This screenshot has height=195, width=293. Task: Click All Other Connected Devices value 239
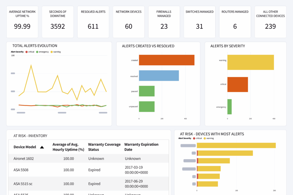click(x=270, y=27)
